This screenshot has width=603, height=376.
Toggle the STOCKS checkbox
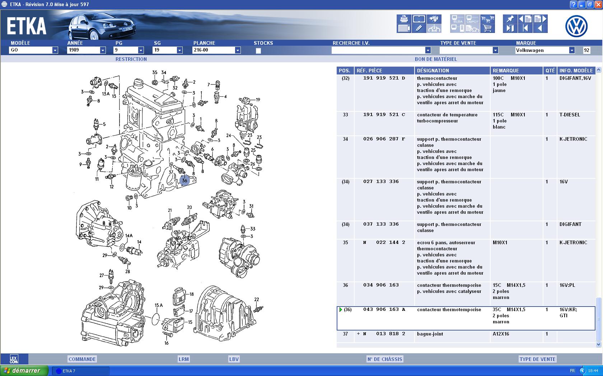pos(258,50)
